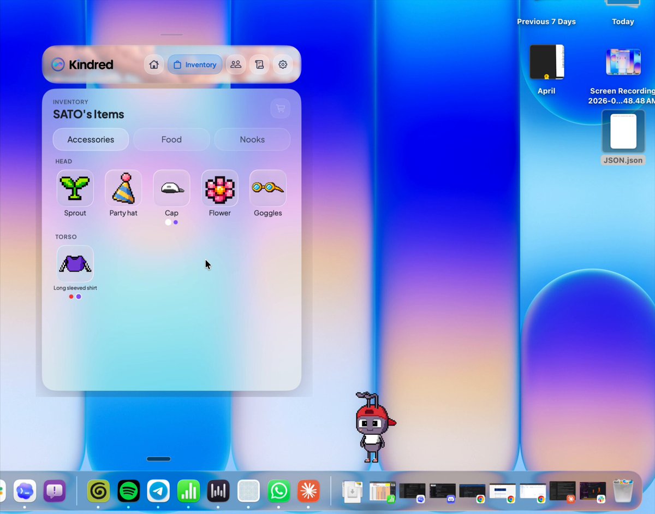Screen dimensions: 655x514
Task: Open the dark audio bars app in dock
Action: (218, 492)
